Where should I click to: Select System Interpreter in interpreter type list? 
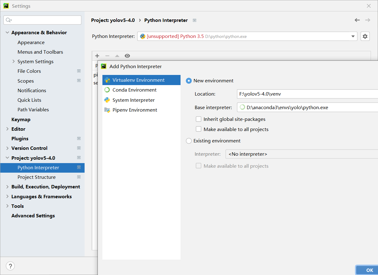coord(141,100)
